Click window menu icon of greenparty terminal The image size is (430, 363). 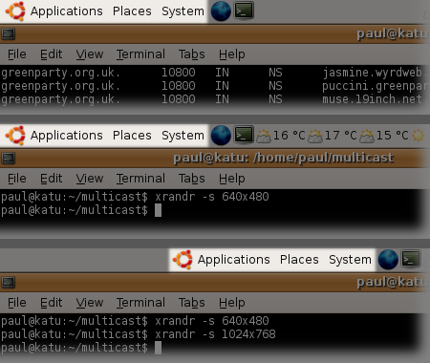[x=8, y=33]
